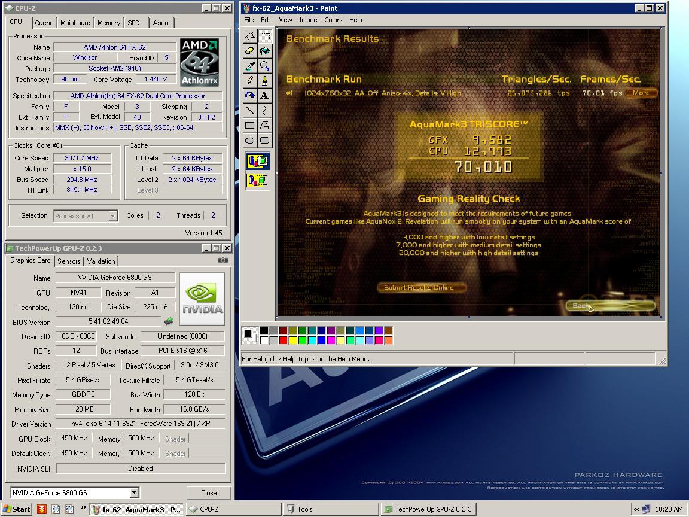Screen dimensions: 689x517
Task: Click the Name field AMD Athlon 64 FX-62
Action: click(x=115, y=47)
